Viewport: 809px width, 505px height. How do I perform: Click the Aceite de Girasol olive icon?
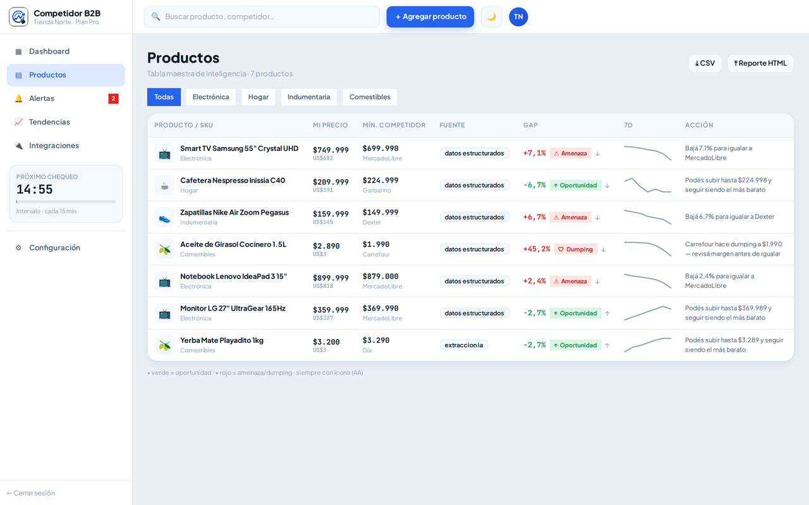click(164, 249)
